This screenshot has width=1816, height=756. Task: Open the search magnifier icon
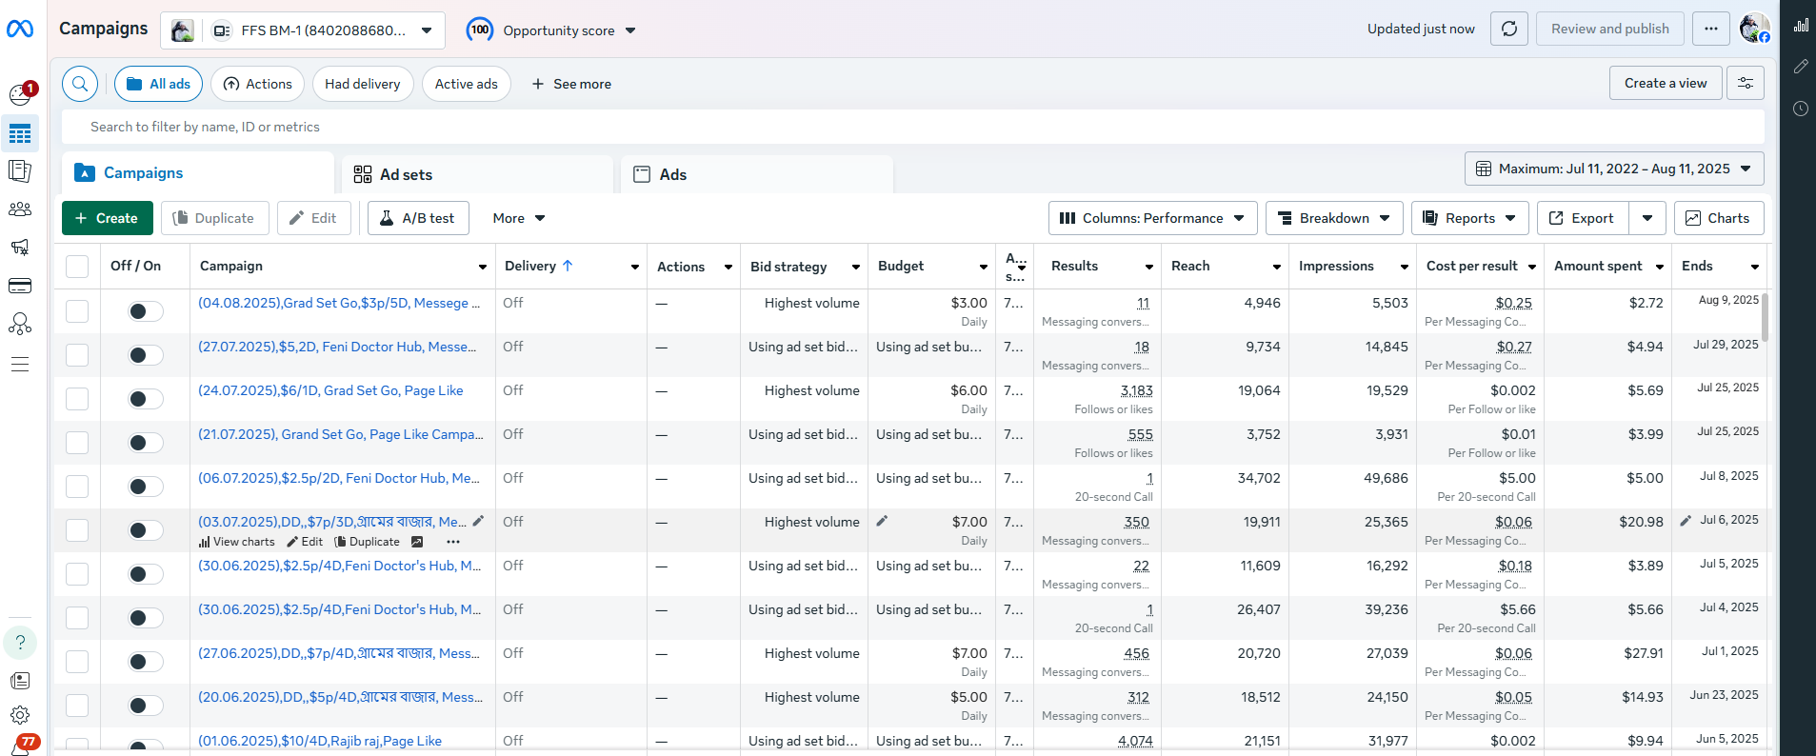[80, 84]
